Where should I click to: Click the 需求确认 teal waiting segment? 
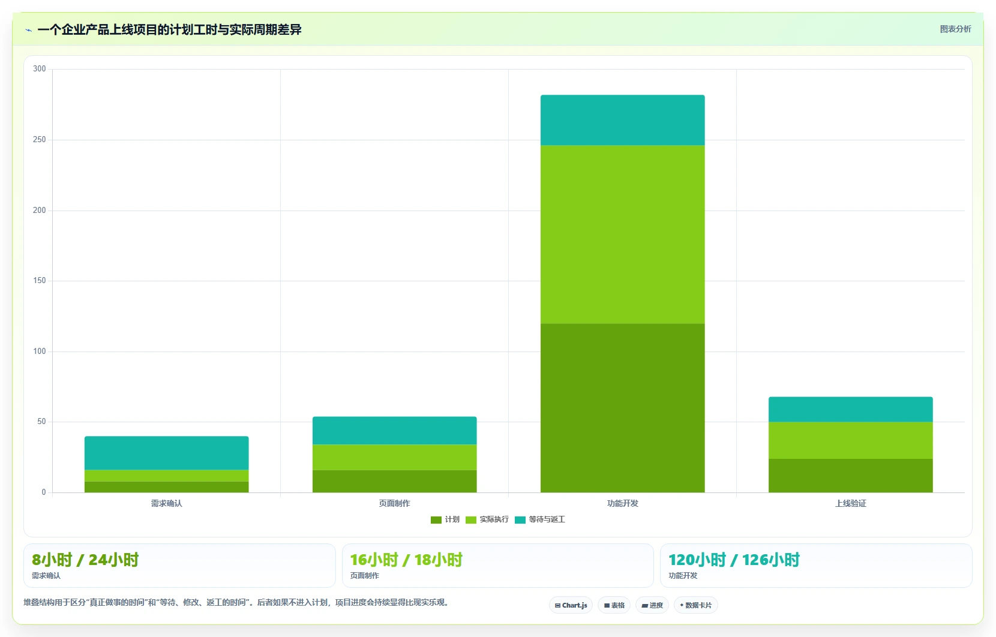[x=167, y=453]
